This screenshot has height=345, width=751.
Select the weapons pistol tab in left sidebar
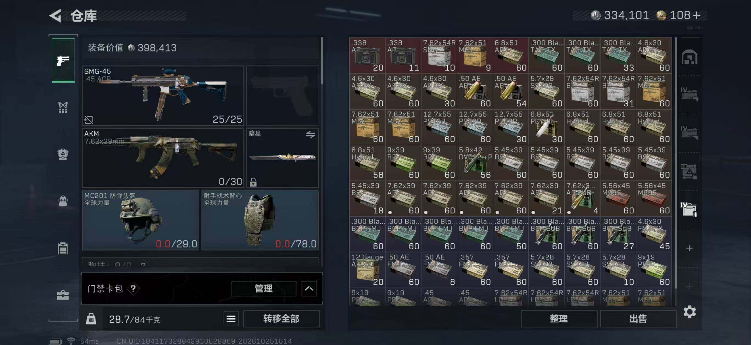point(63,61)
